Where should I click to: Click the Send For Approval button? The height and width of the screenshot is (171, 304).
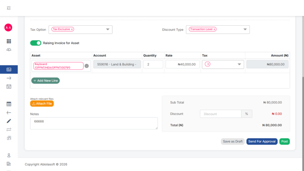[x=262, y=142]
